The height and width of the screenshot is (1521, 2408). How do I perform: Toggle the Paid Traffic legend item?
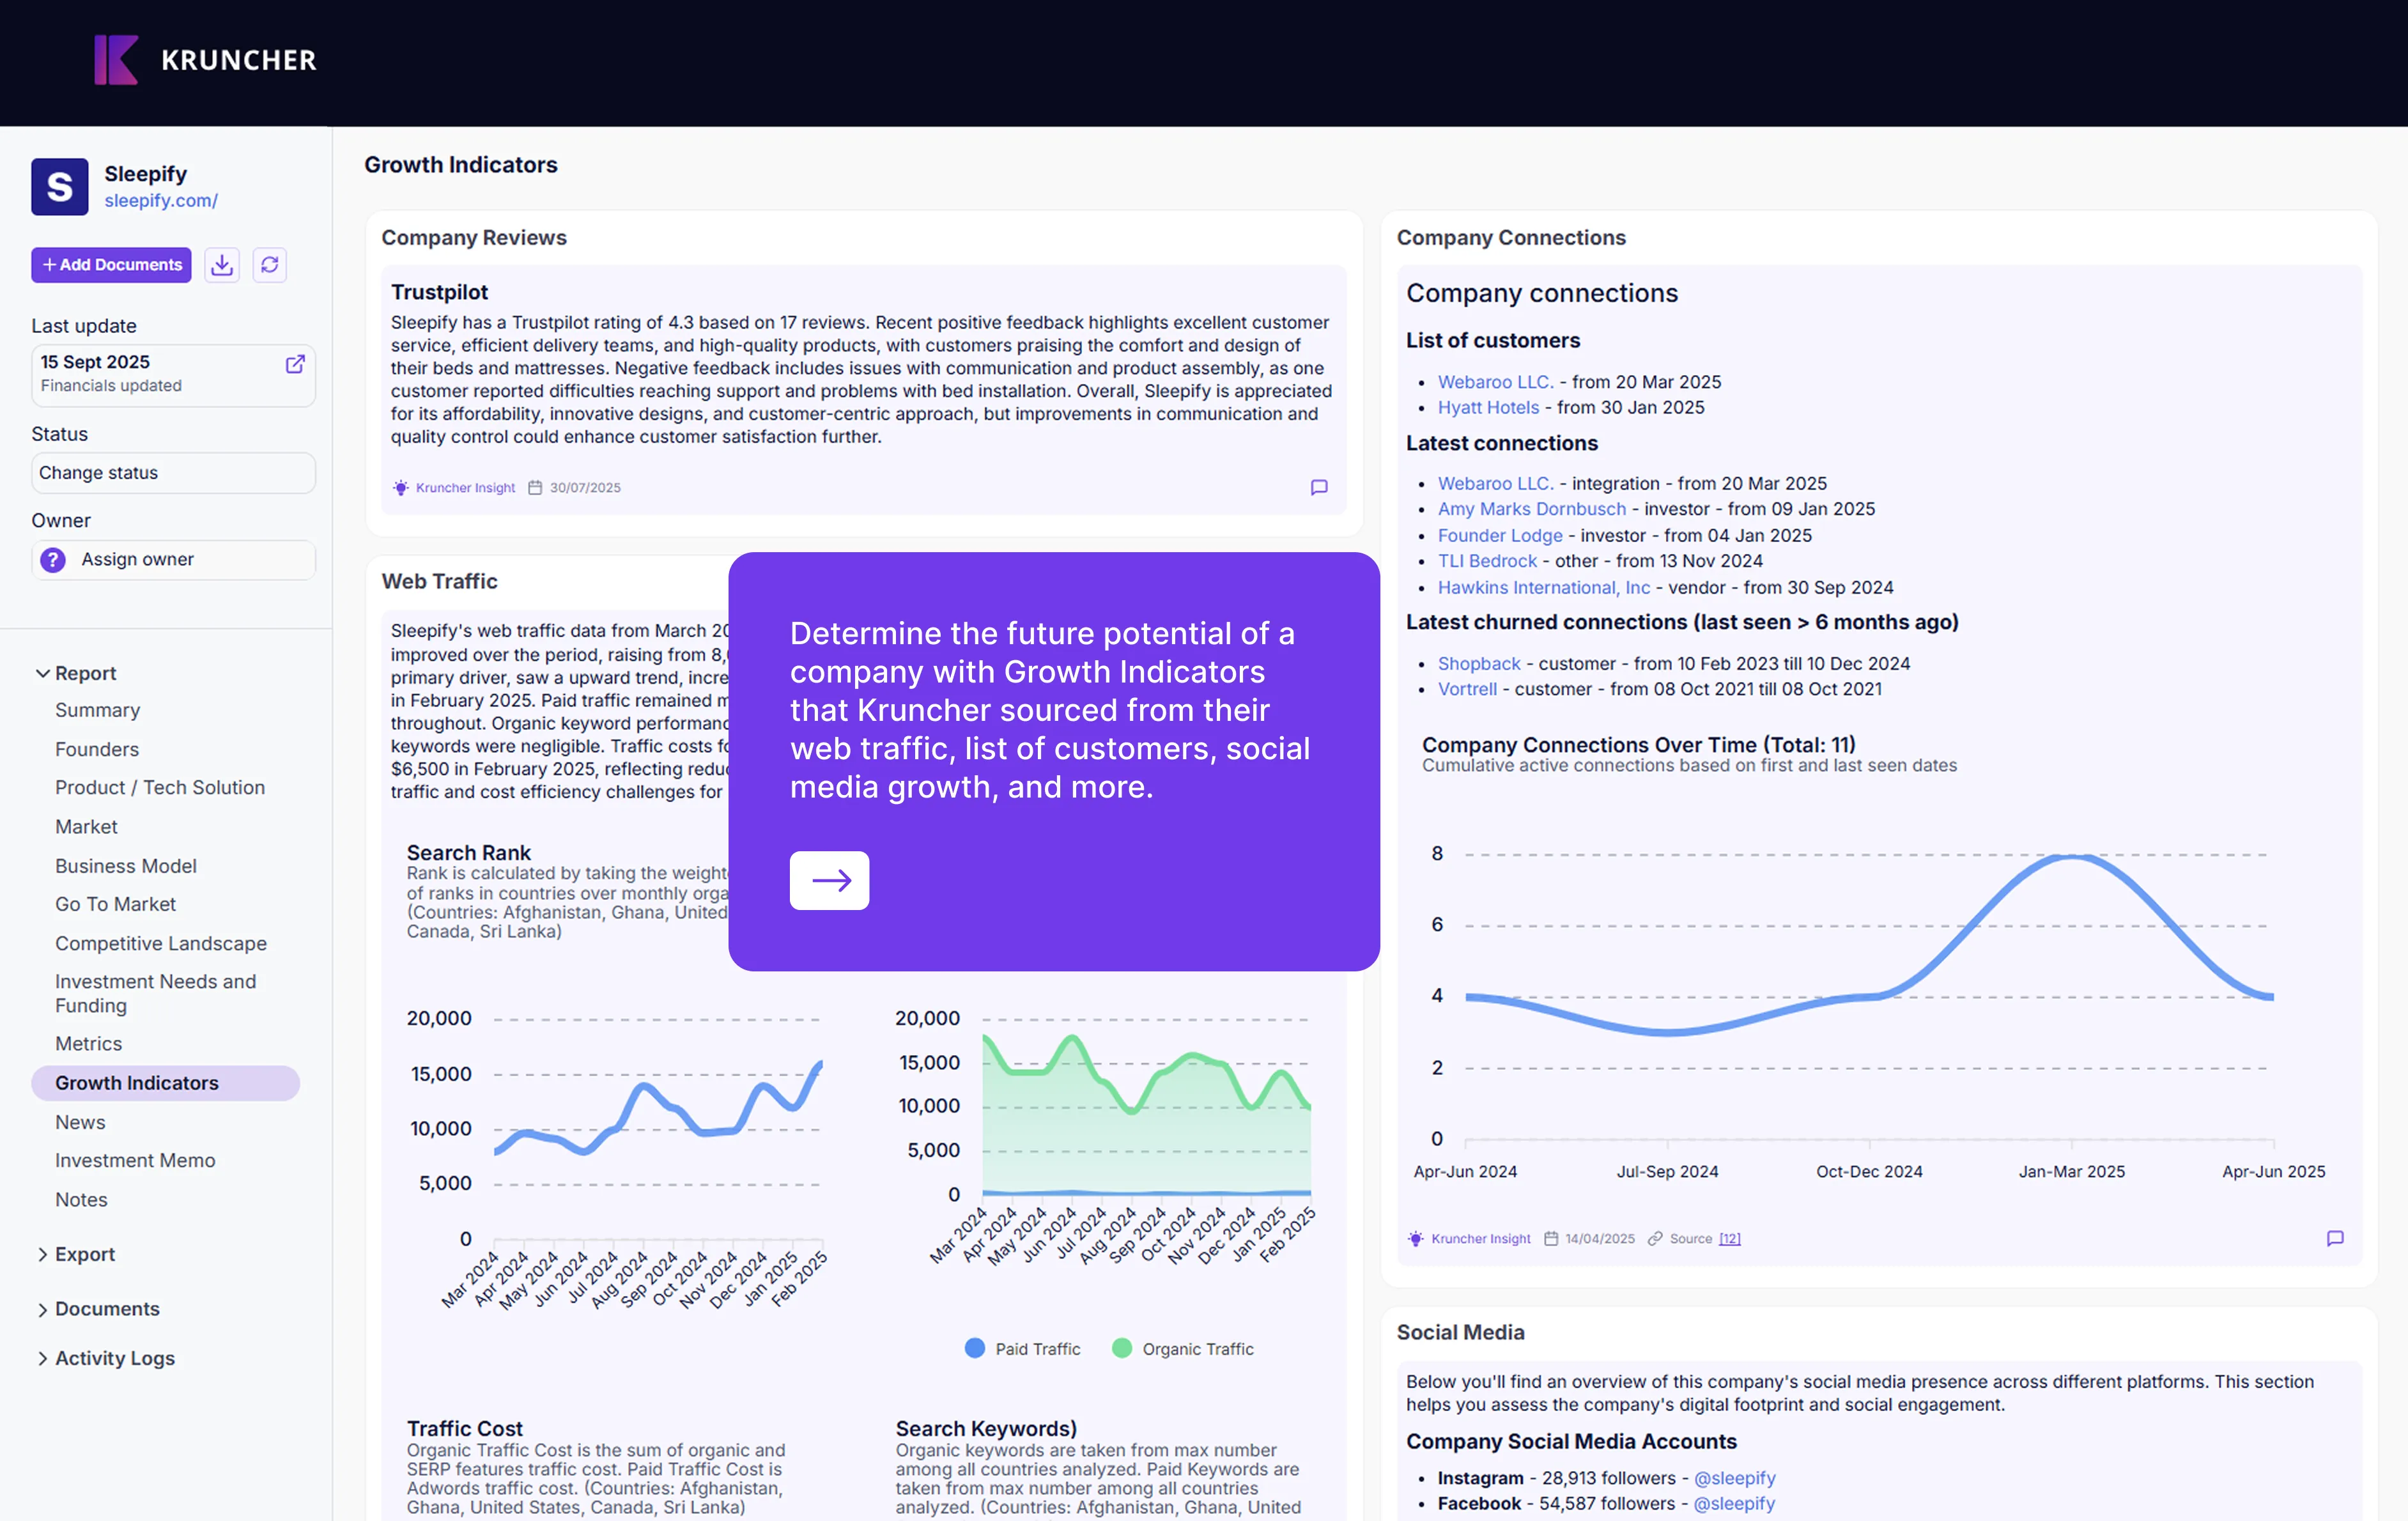[x=1023, y=1349]
